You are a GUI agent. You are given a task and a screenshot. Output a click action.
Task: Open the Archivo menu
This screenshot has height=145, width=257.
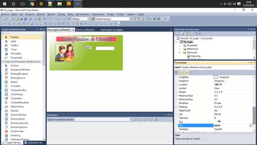pyautogui.click(x=5, y=14)
